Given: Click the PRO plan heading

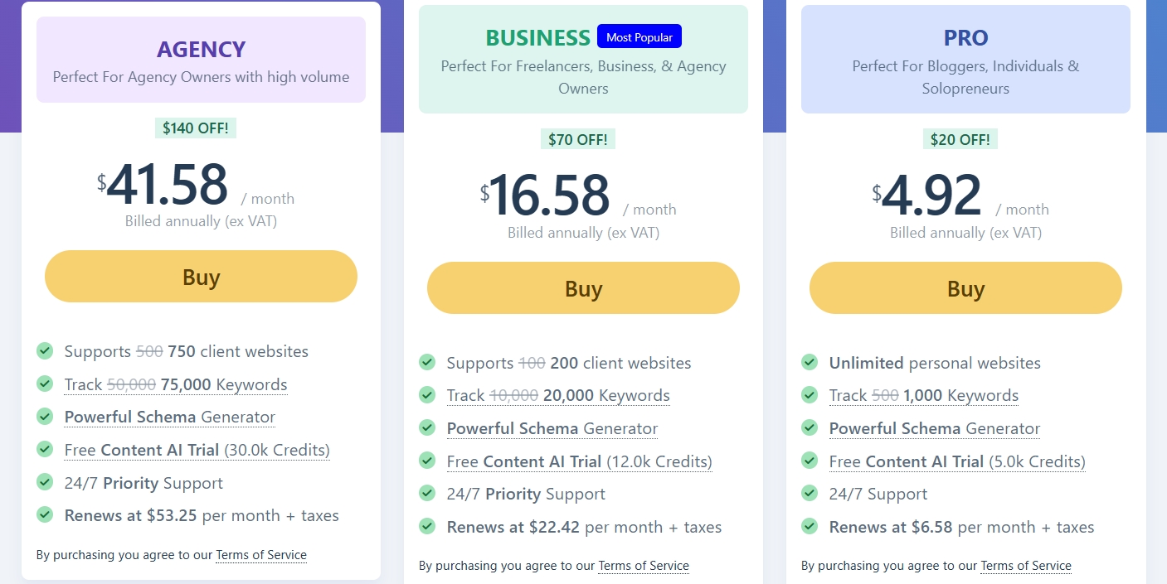Looking at the screenshot, I should coord(965,38).
